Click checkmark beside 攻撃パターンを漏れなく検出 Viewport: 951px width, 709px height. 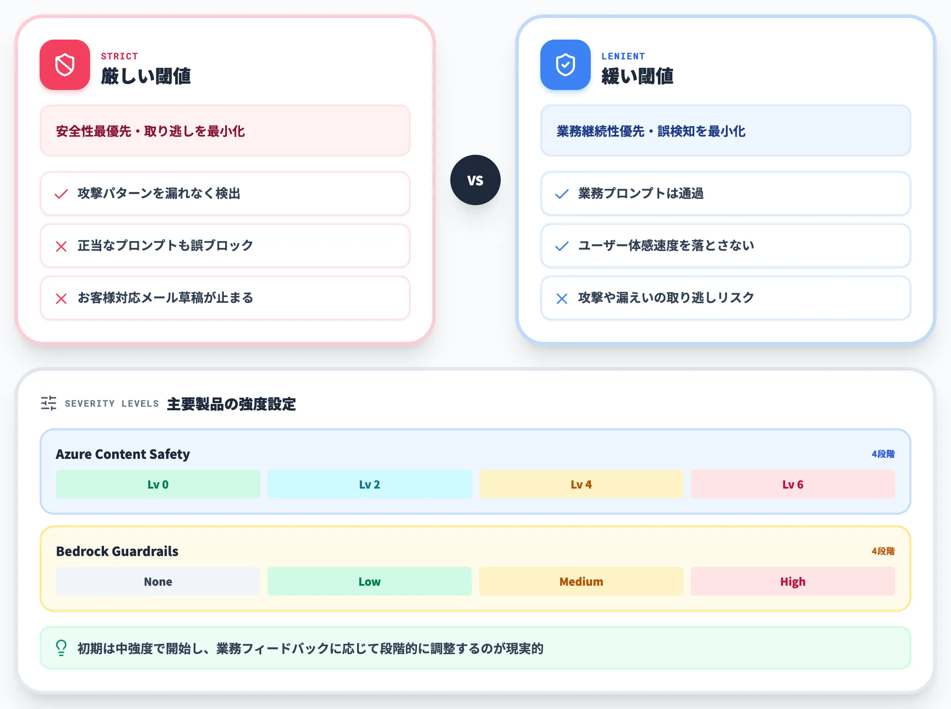point(61,194)
